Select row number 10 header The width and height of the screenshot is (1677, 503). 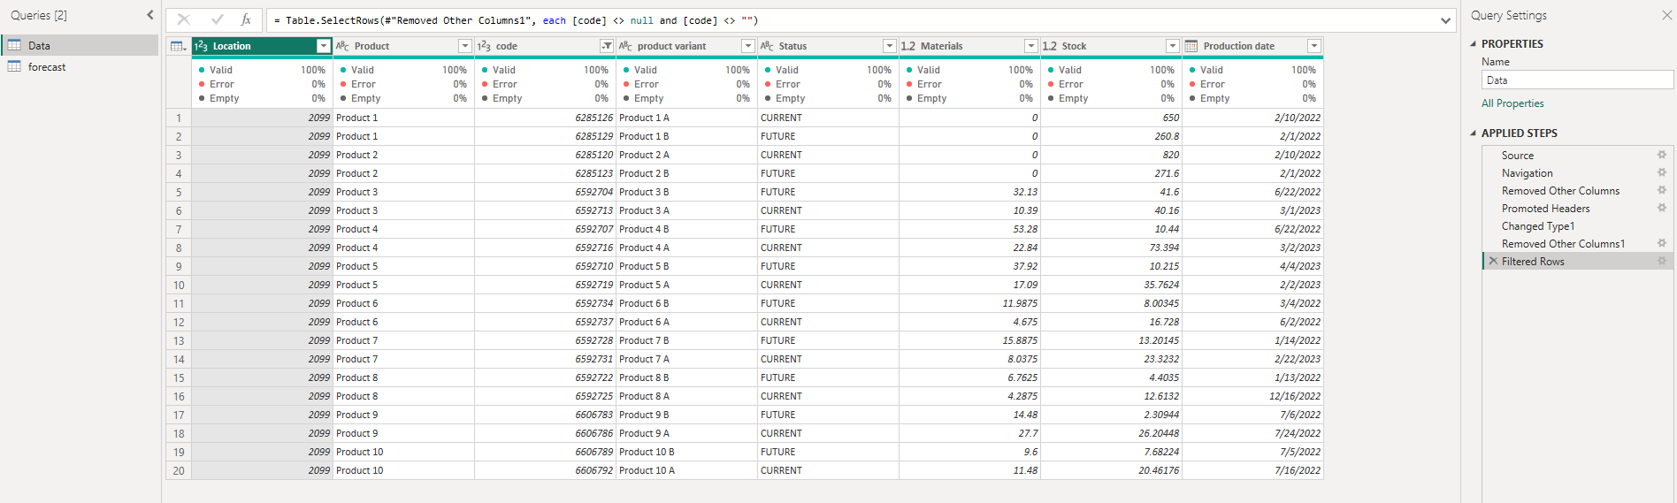(x=179, y=285)
